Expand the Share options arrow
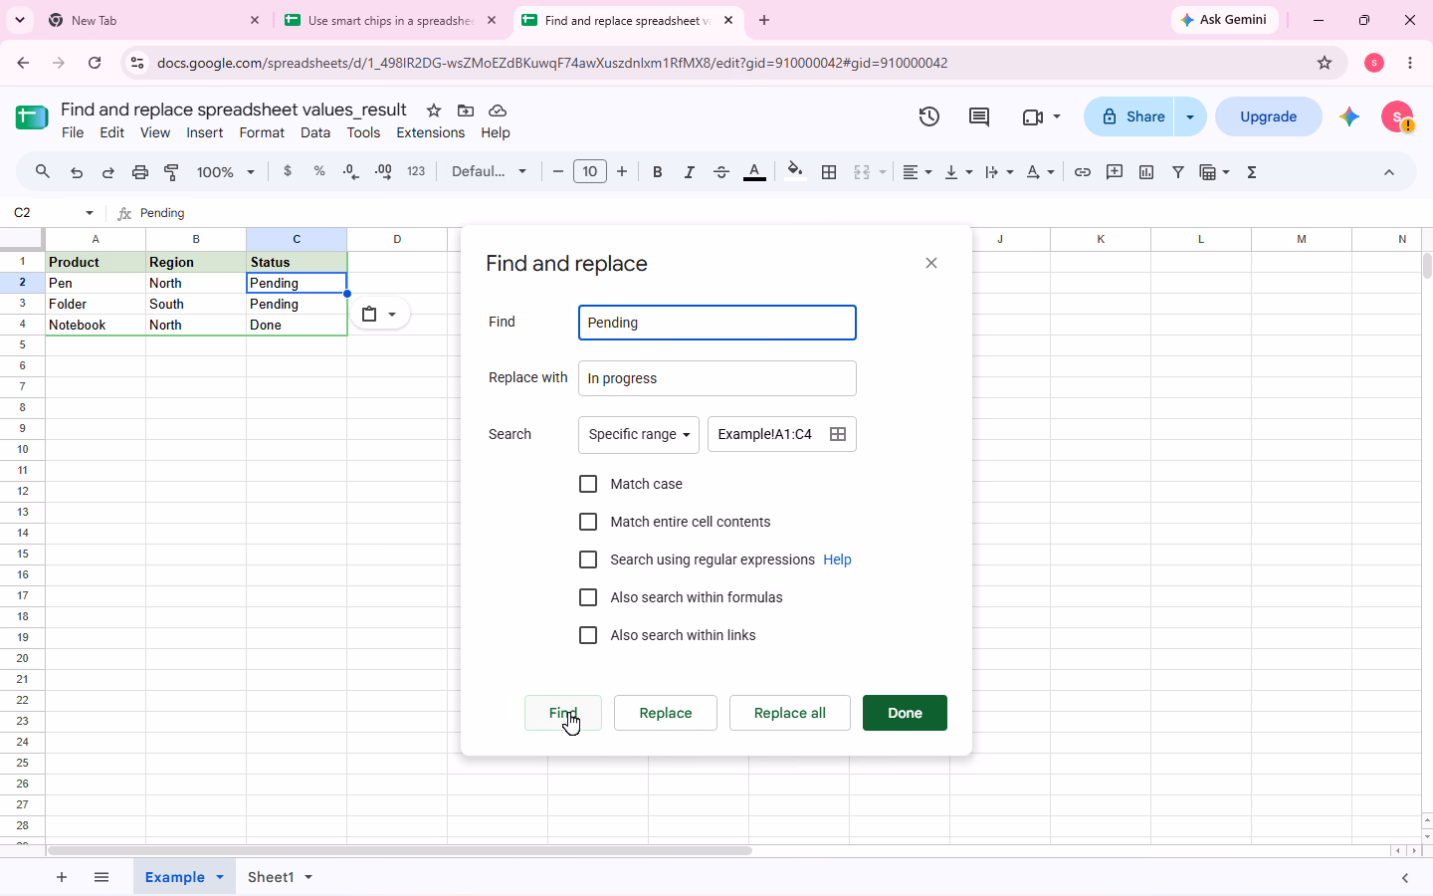This screenshot has height=896, width=1433. coord(1190,116)
